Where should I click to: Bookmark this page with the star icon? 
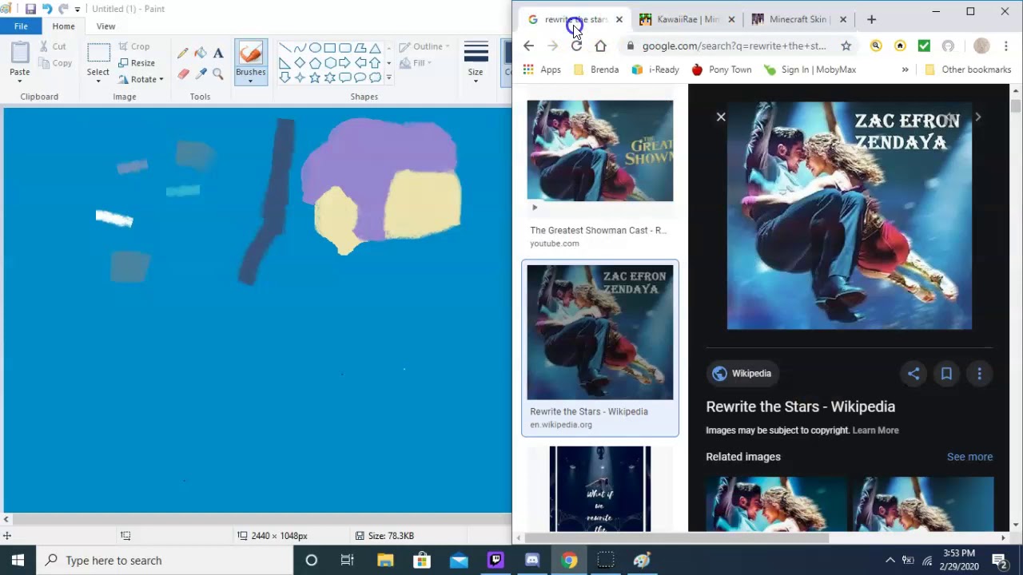(x=846, y=46)
